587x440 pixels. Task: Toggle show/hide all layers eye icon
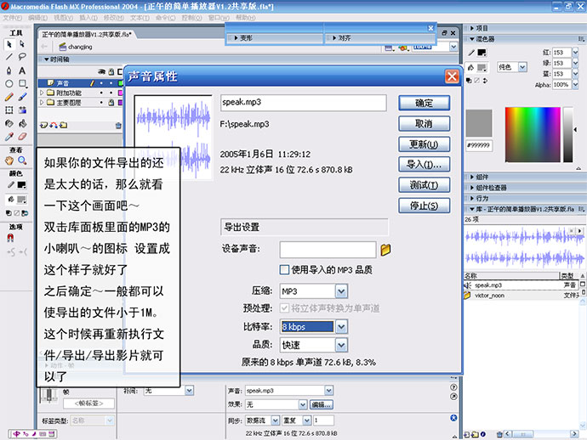[101, 71]
